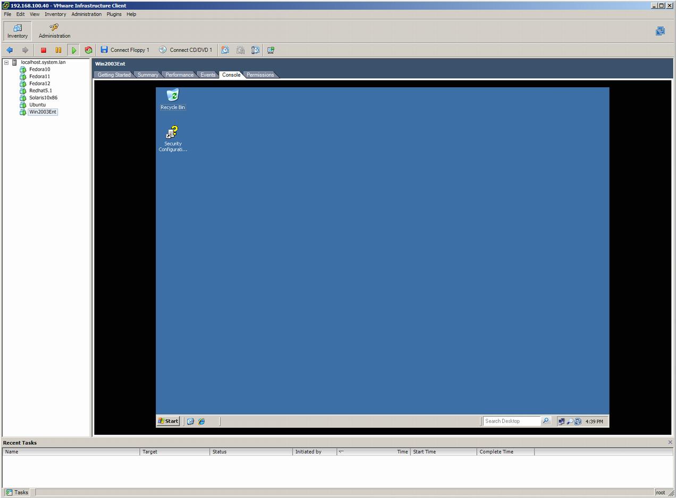Click Show Desktop quick launch icon
This screenshot has width=676, height=498.
(190, 421)
